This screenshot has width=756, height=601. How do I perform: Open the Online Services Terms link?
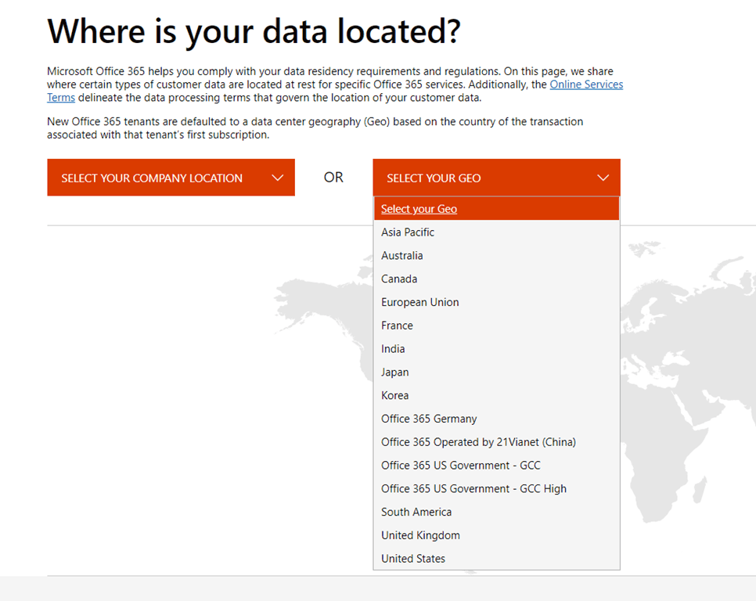pos(585,85)
